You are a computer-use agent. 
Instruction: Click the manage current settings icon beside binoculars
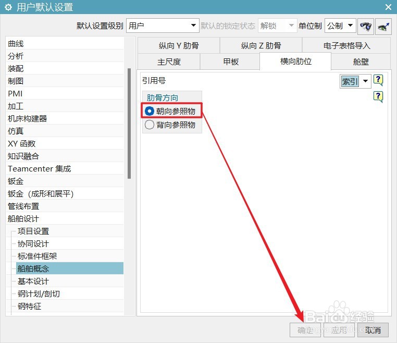click(x=383, y=26)
